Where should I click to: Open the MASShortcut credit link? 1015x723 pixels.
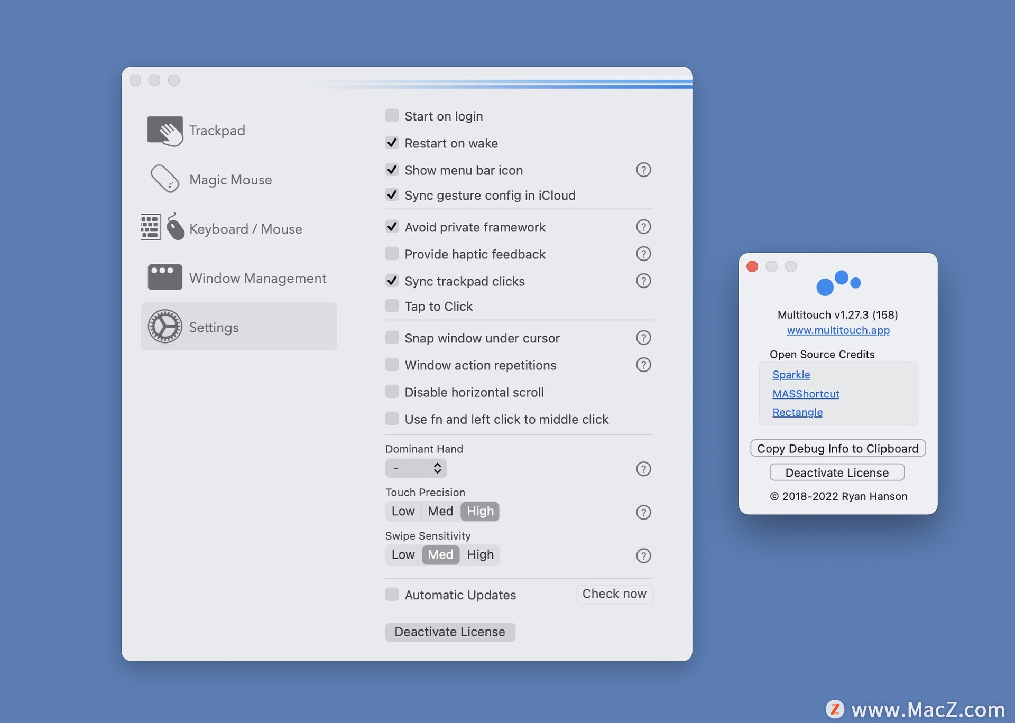pyautogui.click(x=806, y=394)
